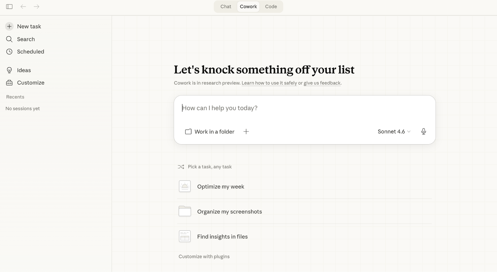
Task: Expand the Sonnet 4.6 model dropdown
Action: point(394,132)
